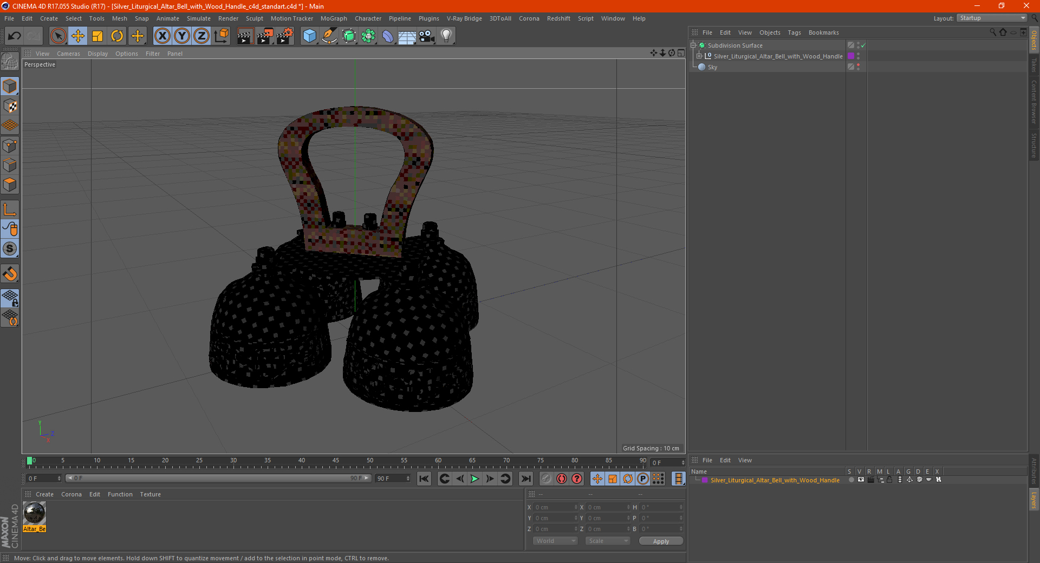Open the Camera objects icon
Screen dimensions: 1040x563
(x=427, y=36)
